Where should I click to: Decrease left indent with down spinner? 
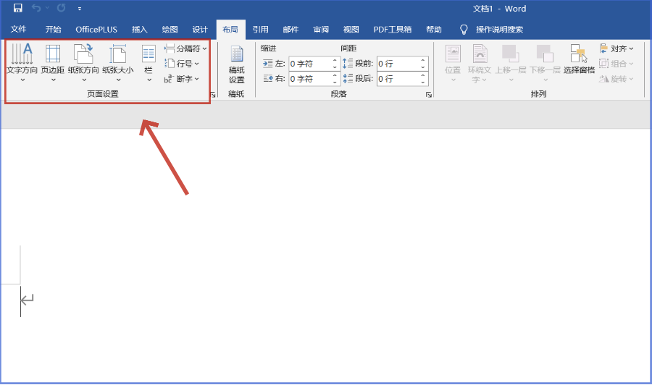click(335, 67)
